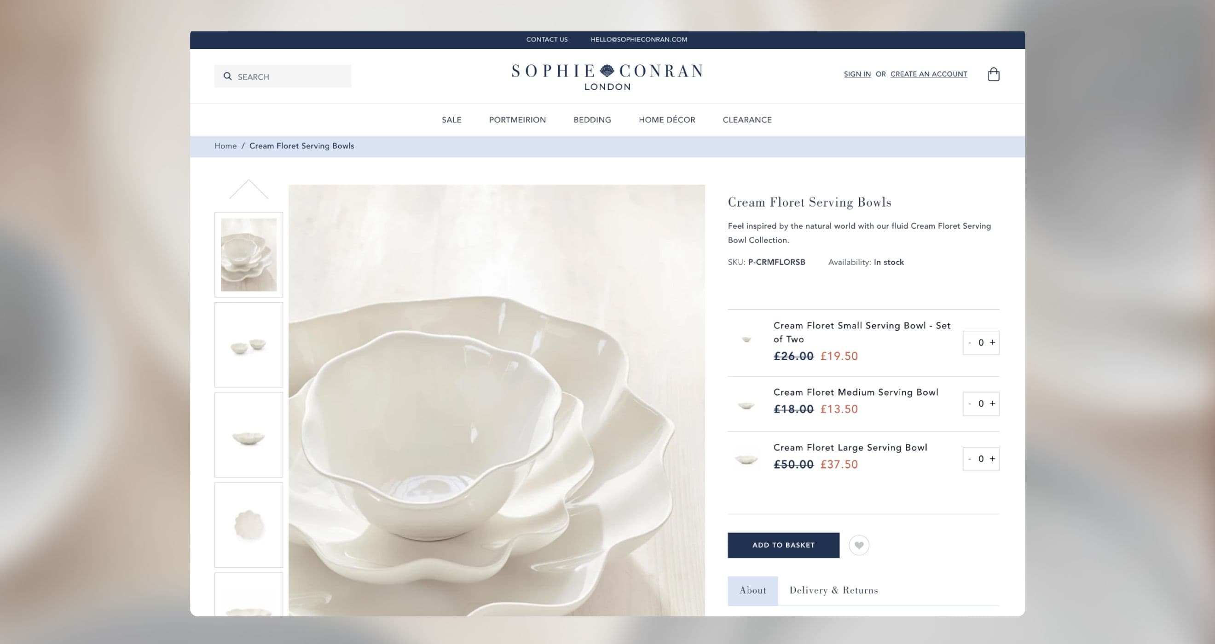Switch to Delivery & Returns tab

(833, 591)
